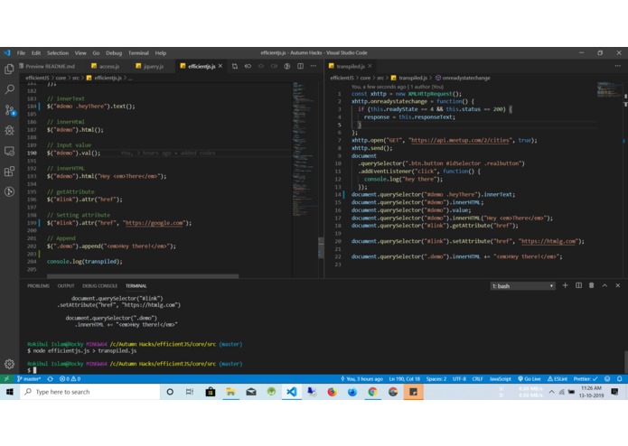Click the synchronize changes icon in status bar
628x446 pixels.
(x=50, y=379)
